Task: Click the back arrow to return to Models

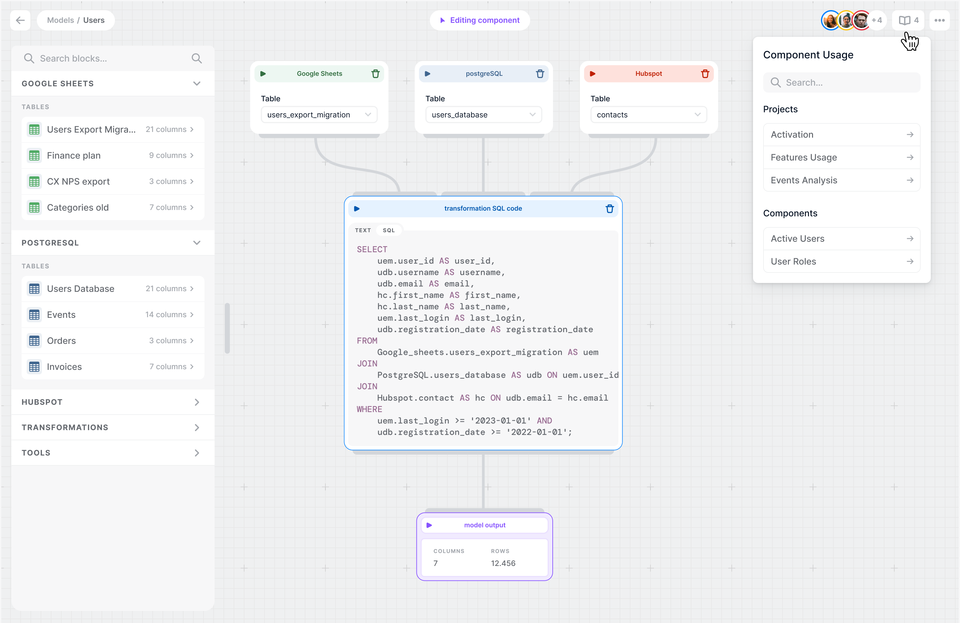Action: click(x=20, y=20)
